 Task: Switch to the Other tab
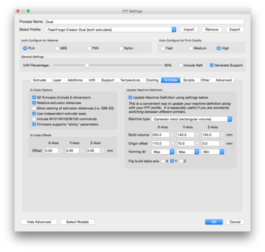coord(205,80)
